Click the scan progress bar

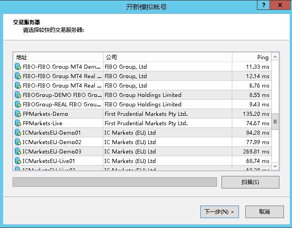(x=115, y=182)
